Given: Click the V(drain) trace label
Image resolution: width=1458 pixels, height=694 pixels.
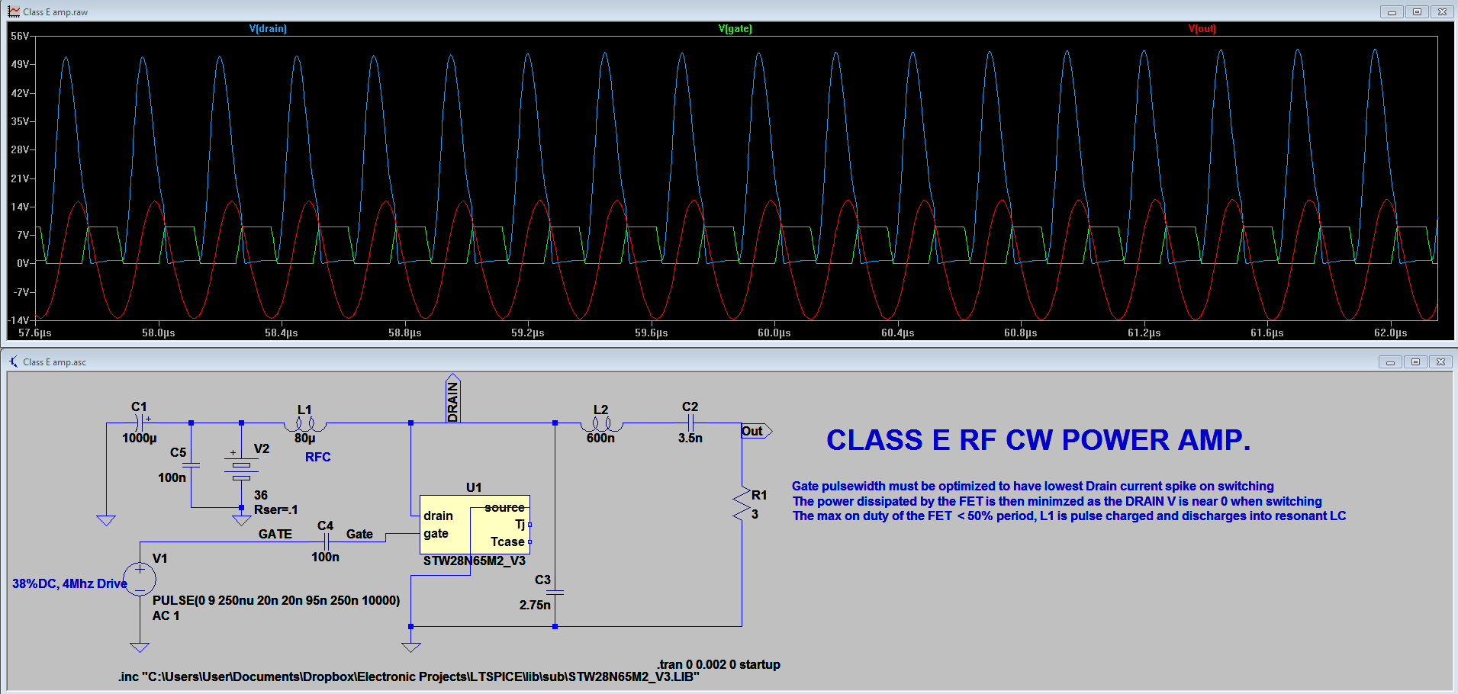Looking at the screenshot, I should [x=268, y=28].
